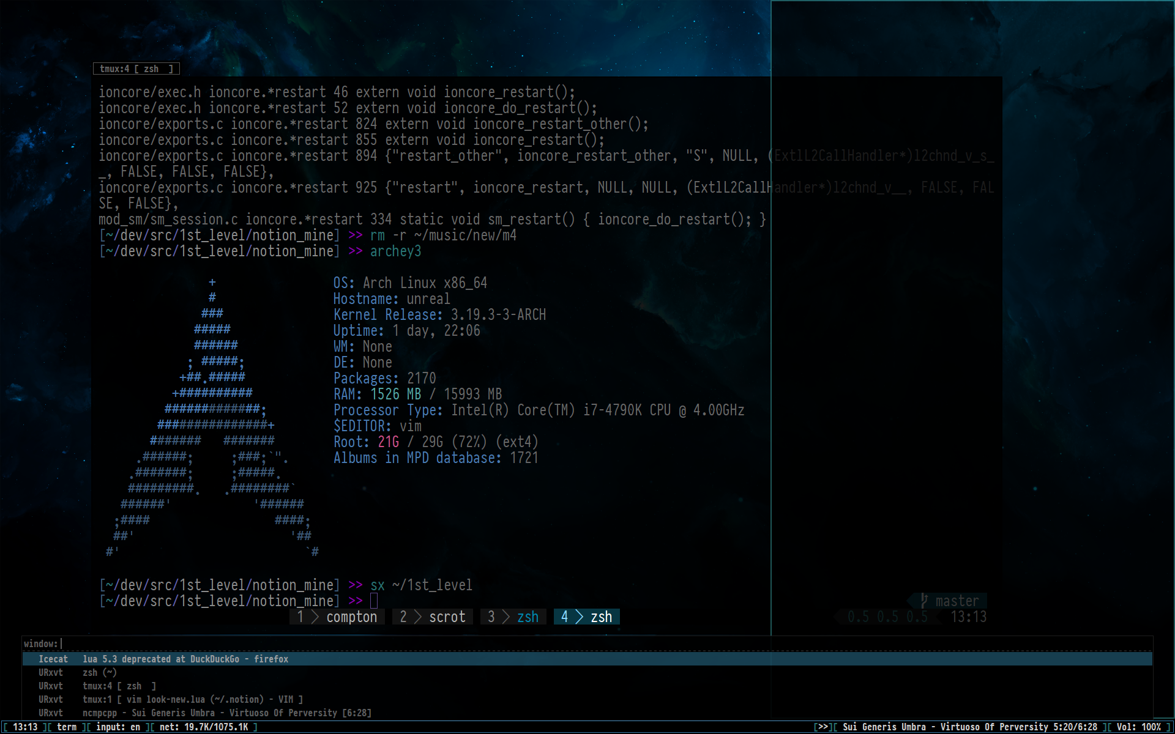Click the Kernel Release 3.19.3-3-ARCH line
The height and width of the screenshot is (734, 1175).
pos(439,314)
